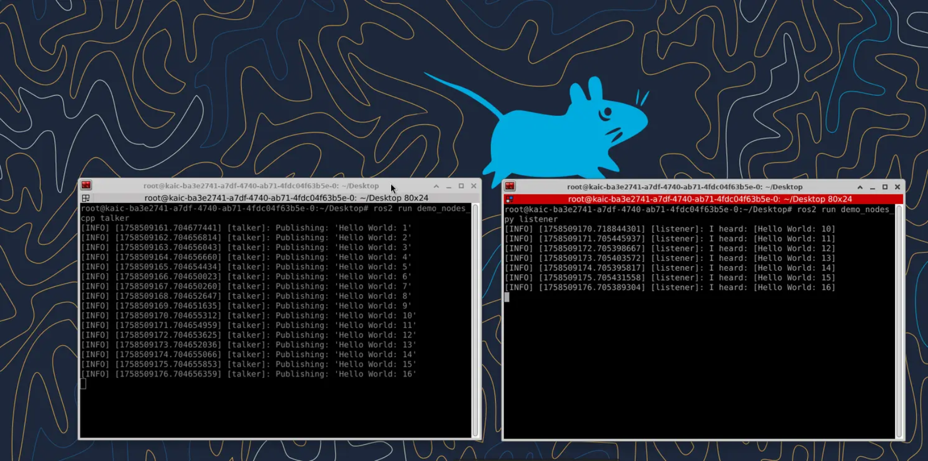Click the Terminator app icon in listener window
Screen dimensions: 928x461
(x=510, y=187)
